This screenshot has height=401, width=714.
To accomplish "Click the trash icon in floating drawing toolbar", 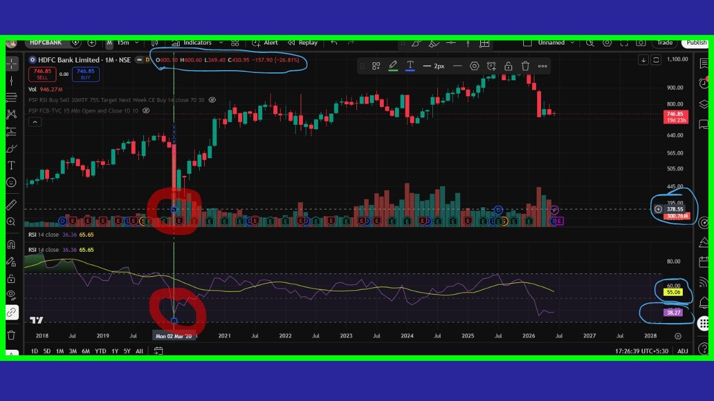I will point(525,66).
